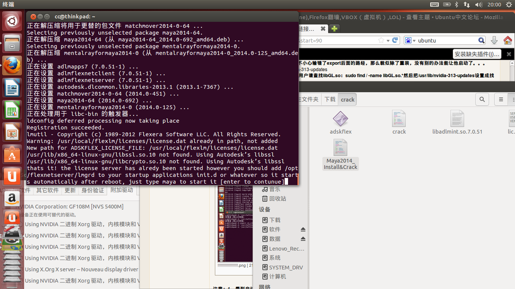Switch to the 更新 tab
515x289 pixels.
pyautogui.click(x=70, y=190)
